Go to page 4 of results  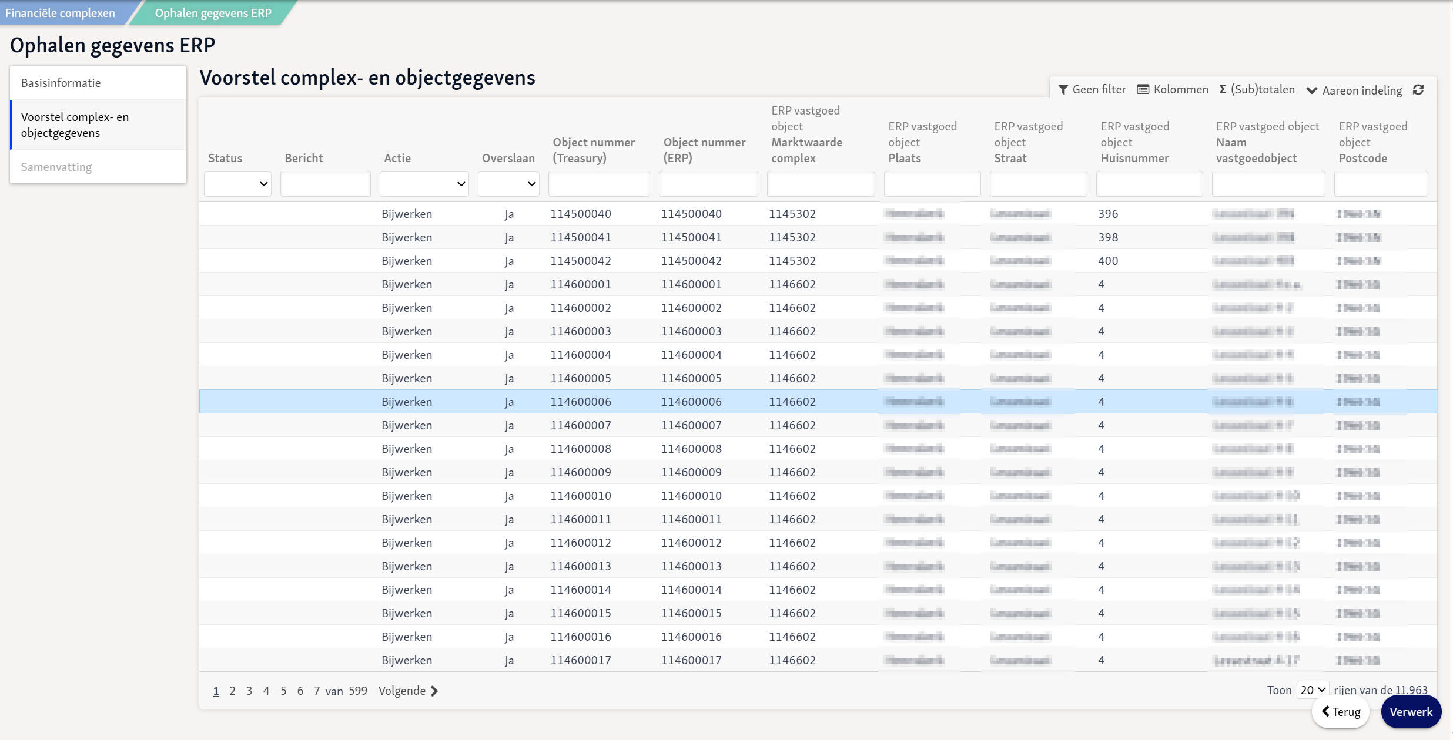click(266, 691)
